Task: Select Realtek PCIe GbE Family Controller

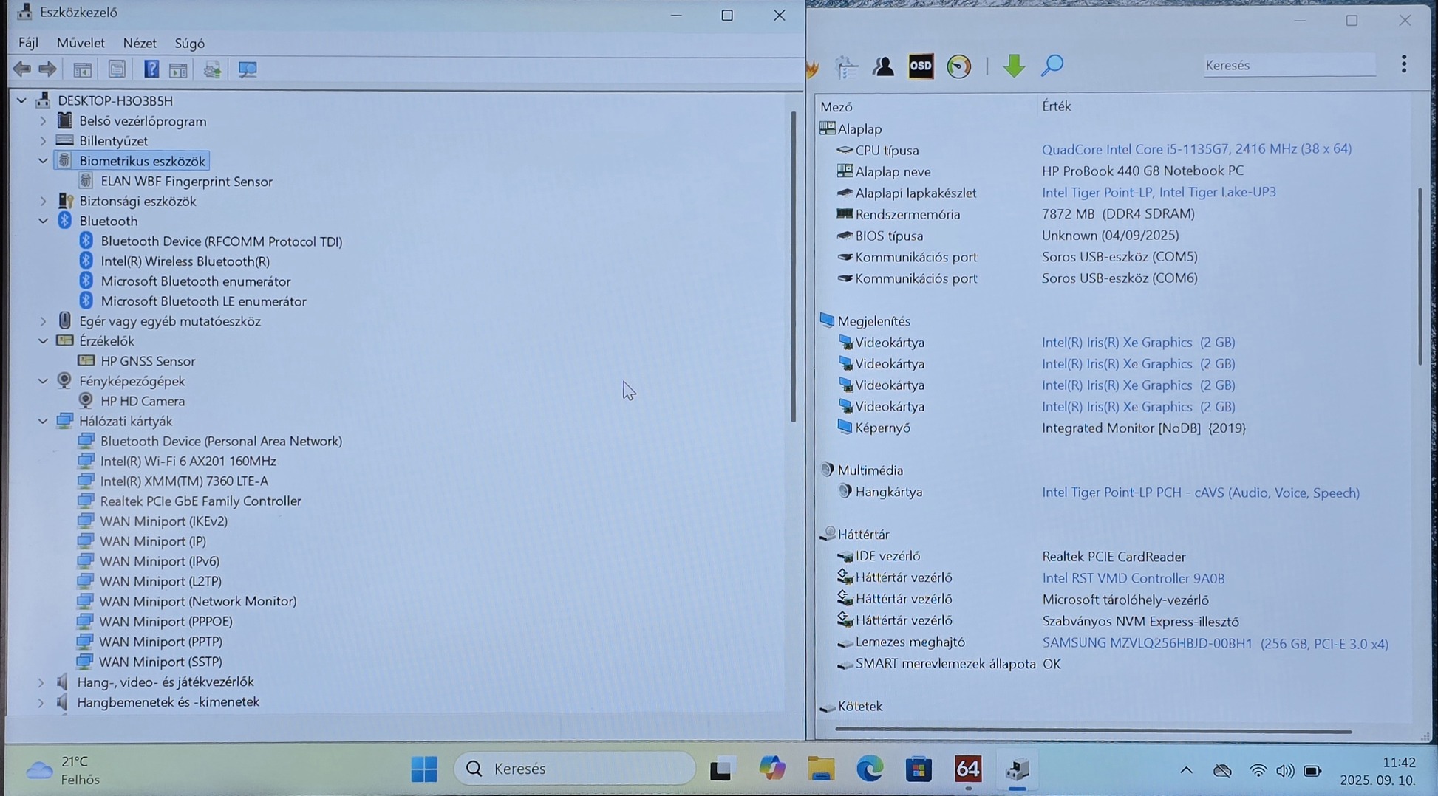Action: coord(200,501)
